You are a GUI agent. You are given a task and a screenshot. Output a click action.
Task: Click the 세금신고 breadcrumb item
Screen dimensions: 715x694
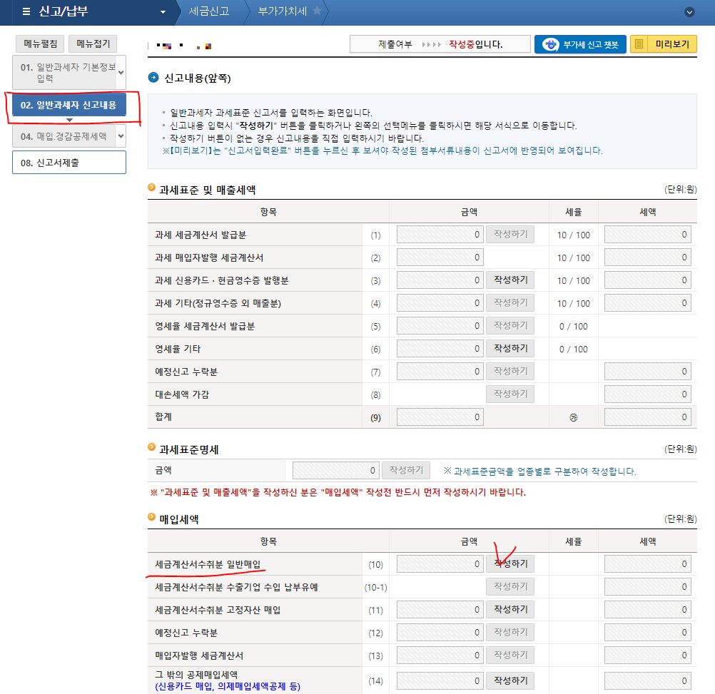click(209, 11)
